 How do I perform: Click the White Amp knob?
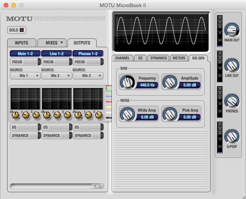(x=127, y=114)
